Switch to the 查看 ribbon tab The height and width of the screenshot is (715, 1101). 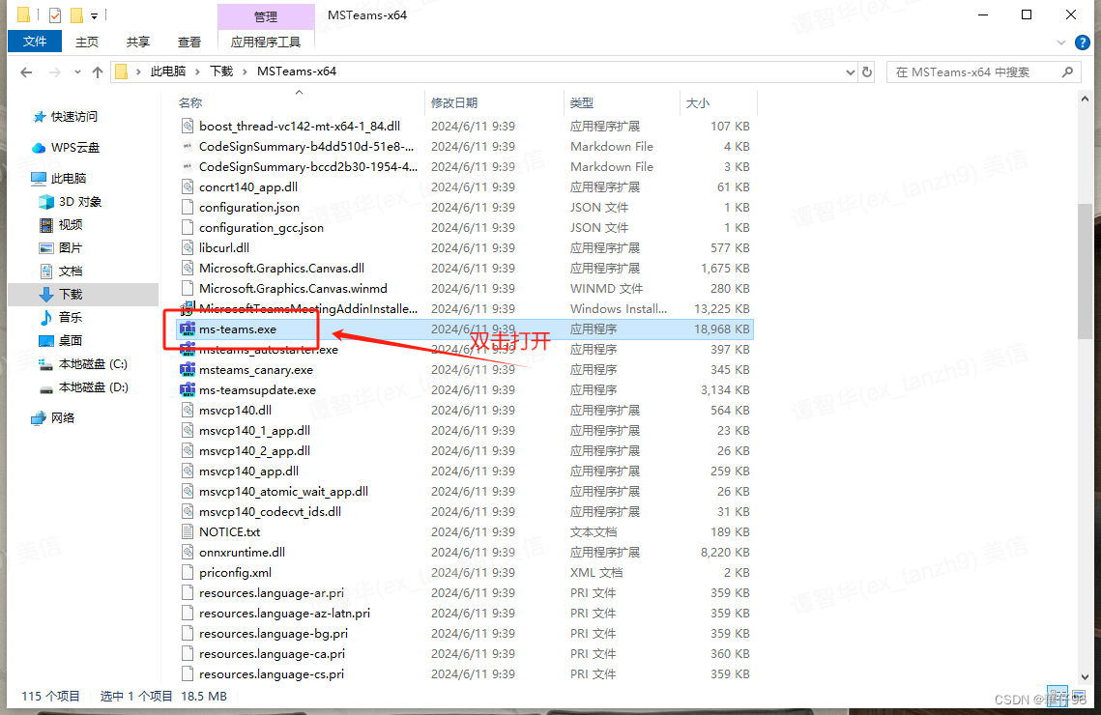[x=188, y=43]
